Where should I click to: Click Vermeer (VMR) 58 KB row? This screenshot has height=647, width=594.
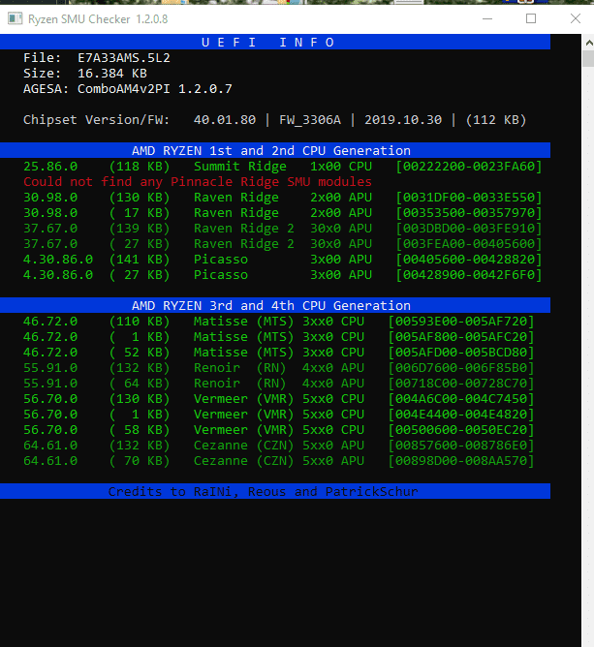point(279,429)
